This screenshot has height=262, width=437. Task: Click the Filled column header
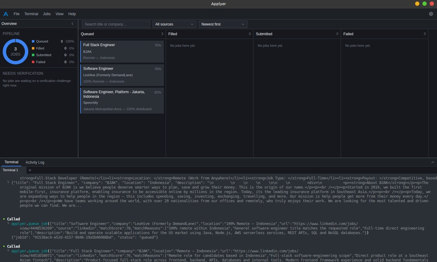tap(209, 34)
